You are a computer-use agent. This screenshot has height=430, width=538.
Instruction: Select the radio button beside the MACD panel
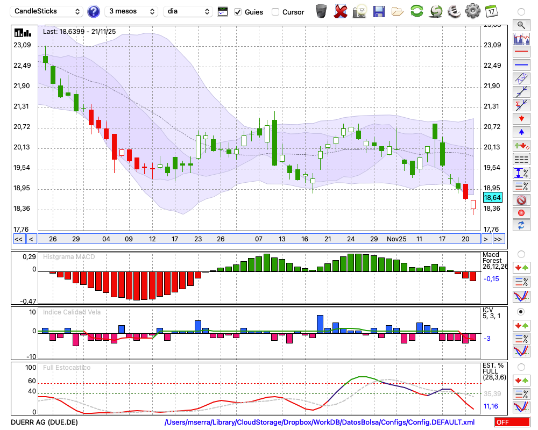coord(521,254)
